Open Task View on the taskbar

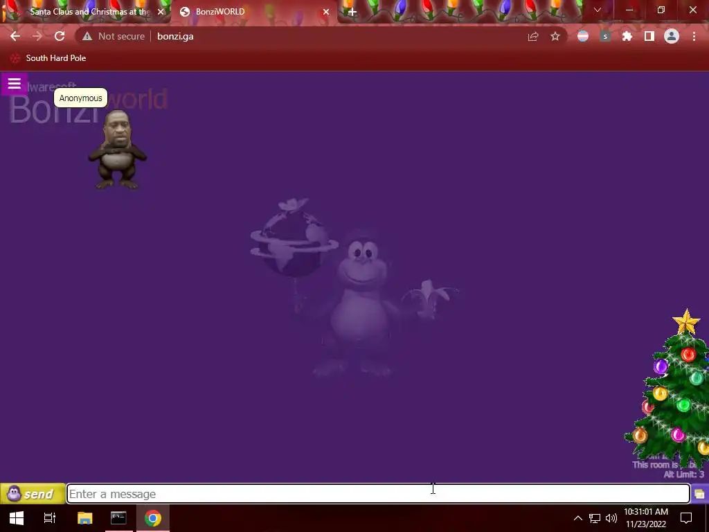click(x=50, y=518)
